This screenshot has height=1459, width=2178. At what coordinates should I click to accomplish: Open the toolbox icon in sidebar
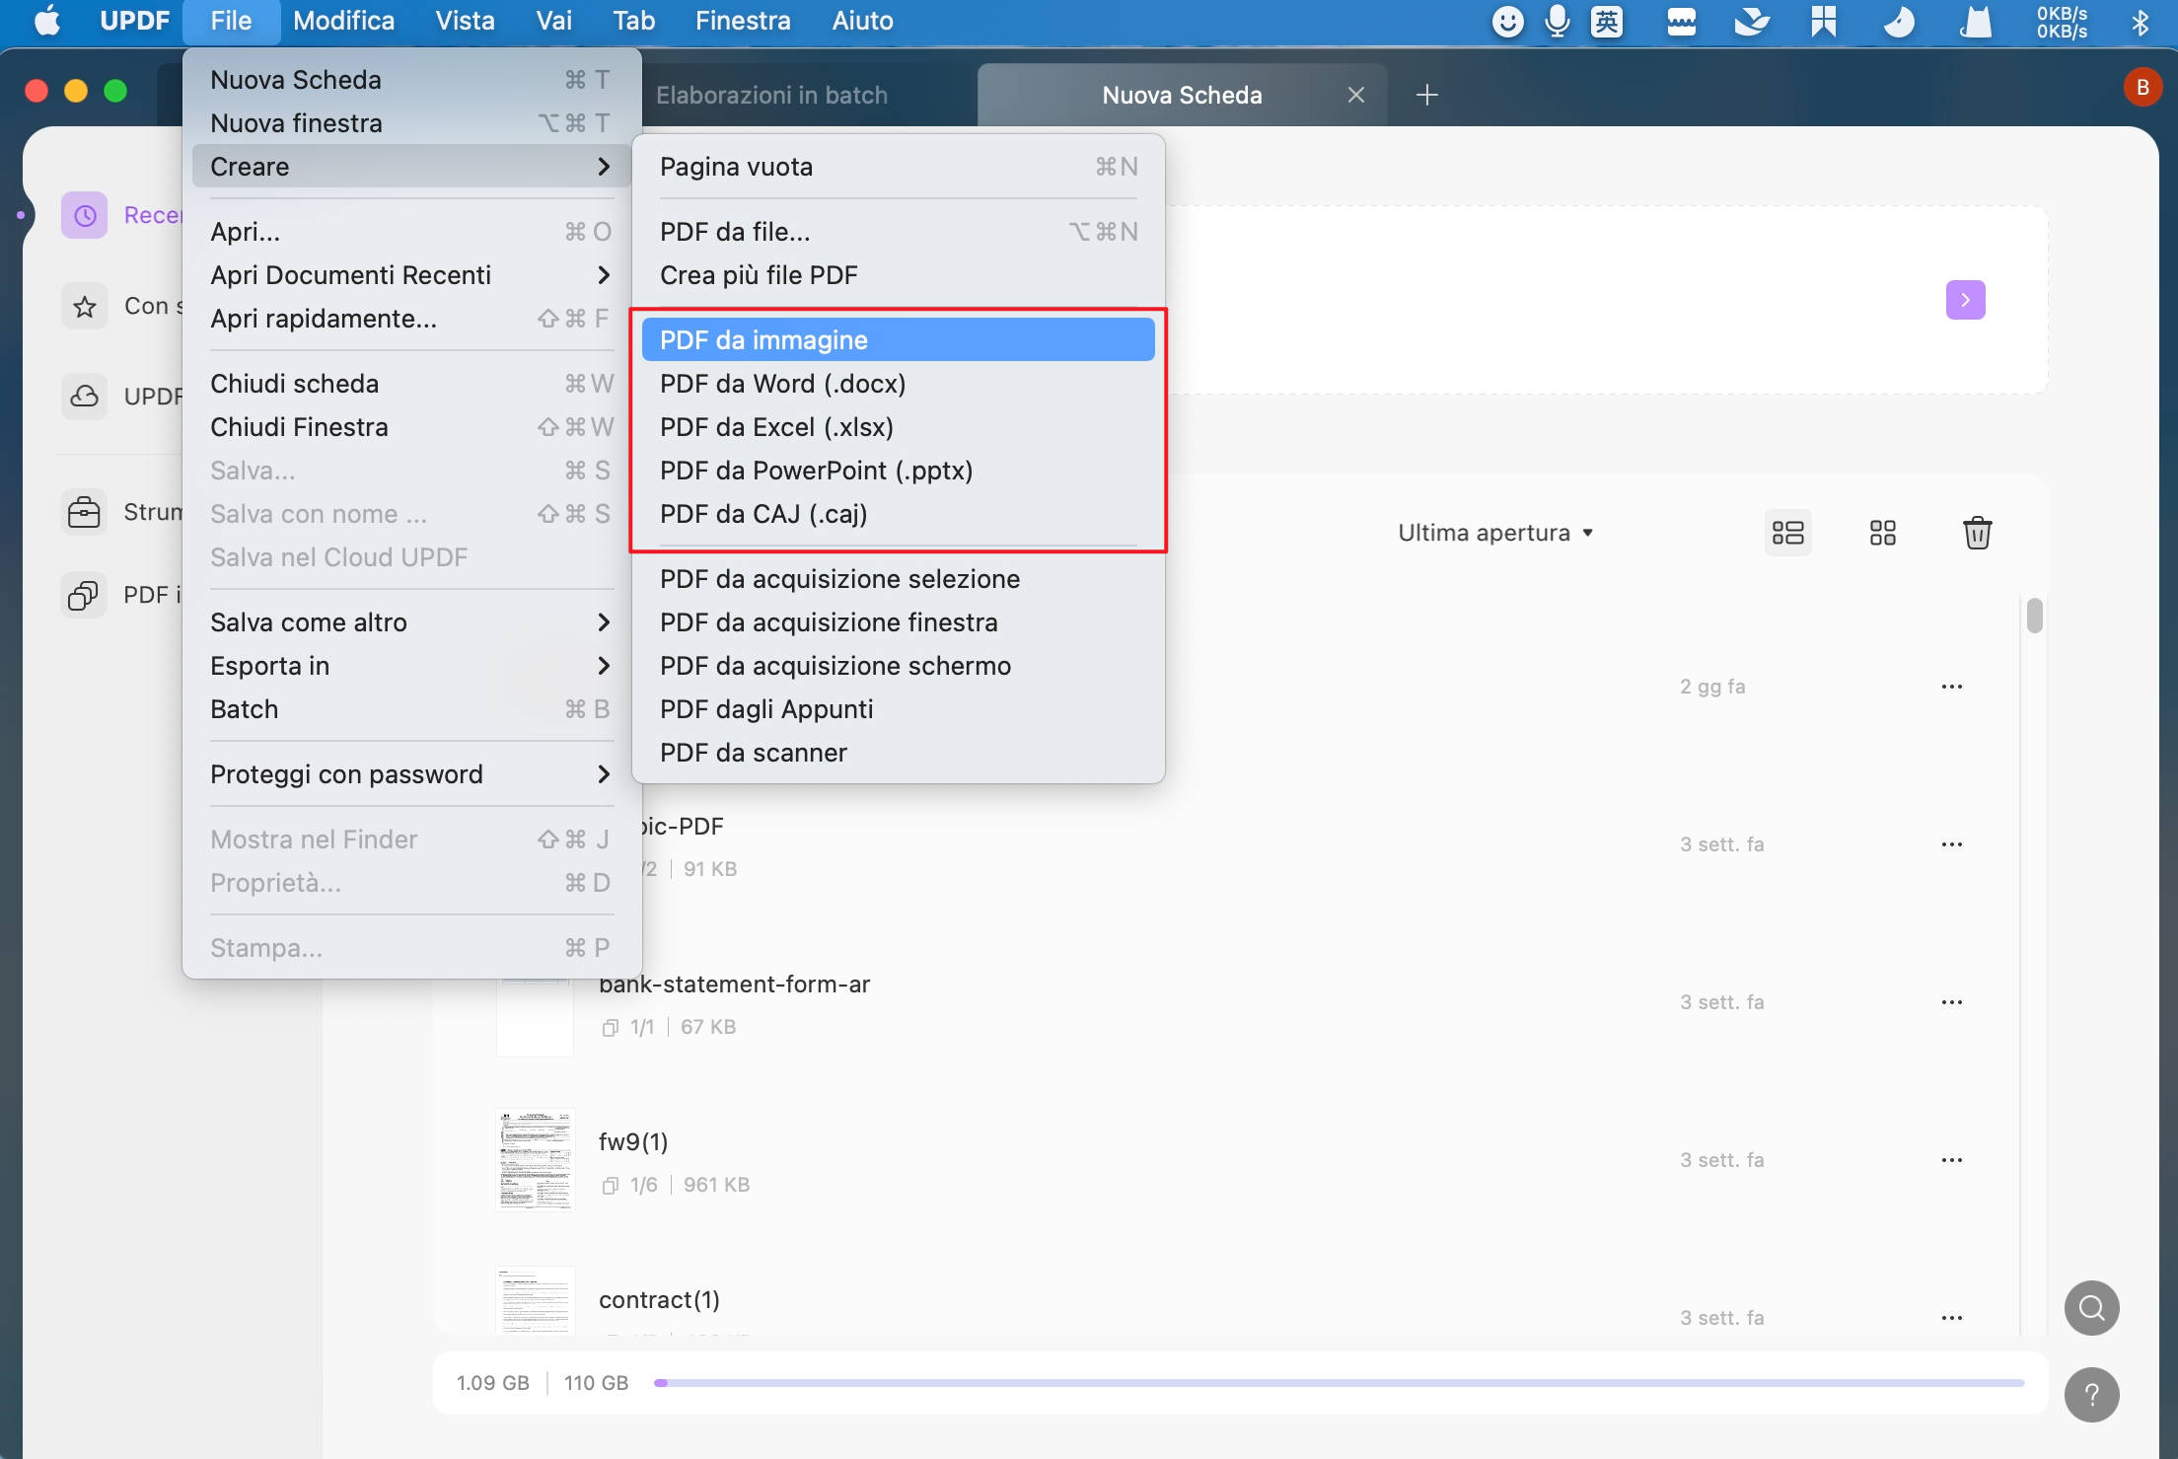tap(84, 512)
